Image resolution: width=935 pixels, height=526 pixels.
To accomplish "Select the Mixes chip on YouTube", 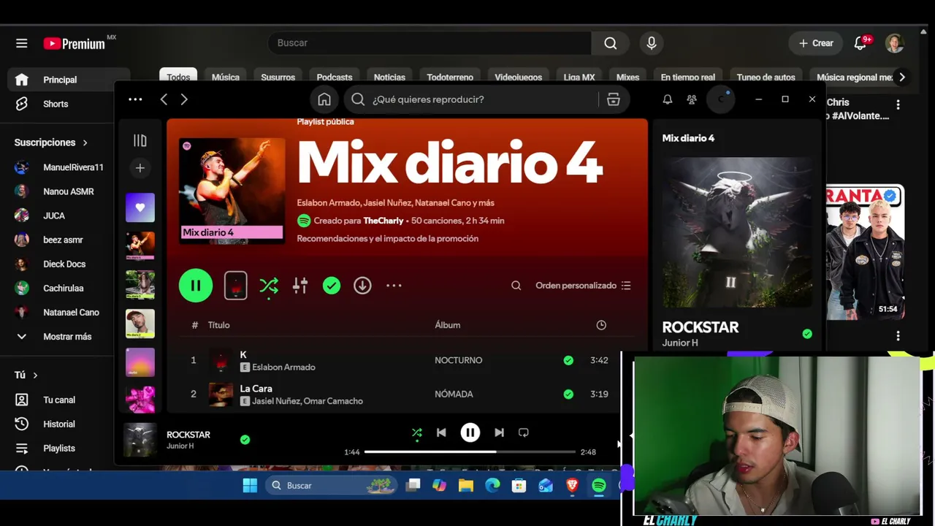I will click(x=627, y=77).
